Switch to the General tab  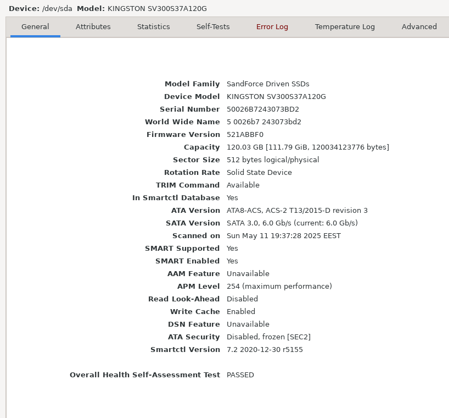pyautogui.click(x=35, y=27)
